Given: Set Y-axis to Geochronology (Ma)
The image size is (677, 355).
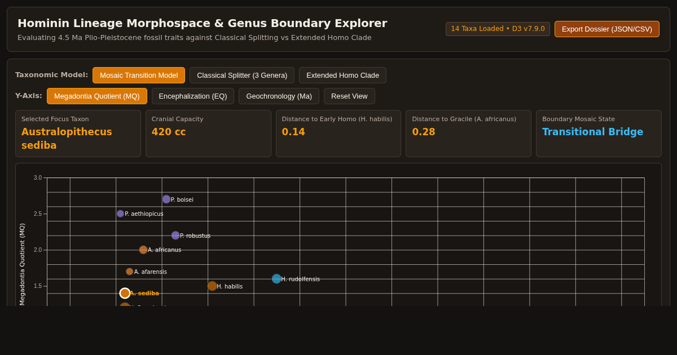Looking at the screenshot, I should point(279,96).
